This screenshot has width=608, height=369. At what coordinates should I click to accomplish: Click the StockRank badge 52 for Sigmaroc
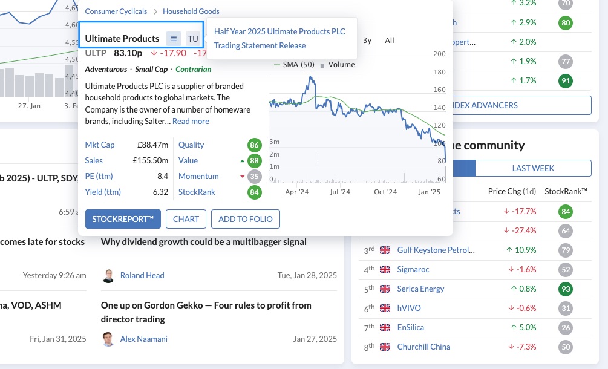pos(566,269)
